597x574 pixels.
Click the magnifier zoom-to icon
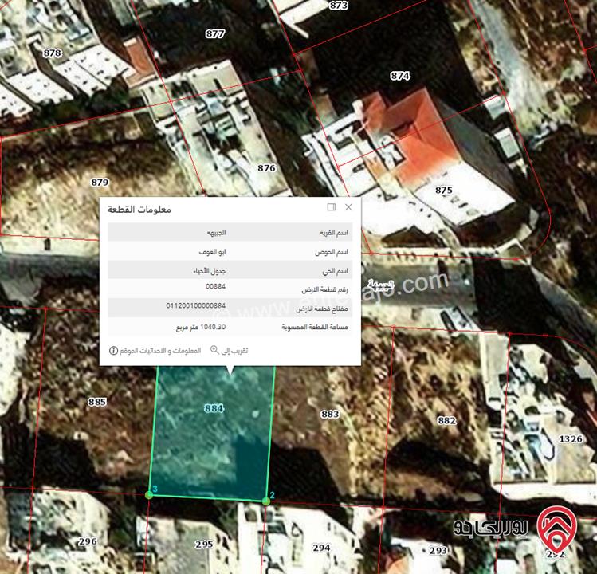[214, 349]
